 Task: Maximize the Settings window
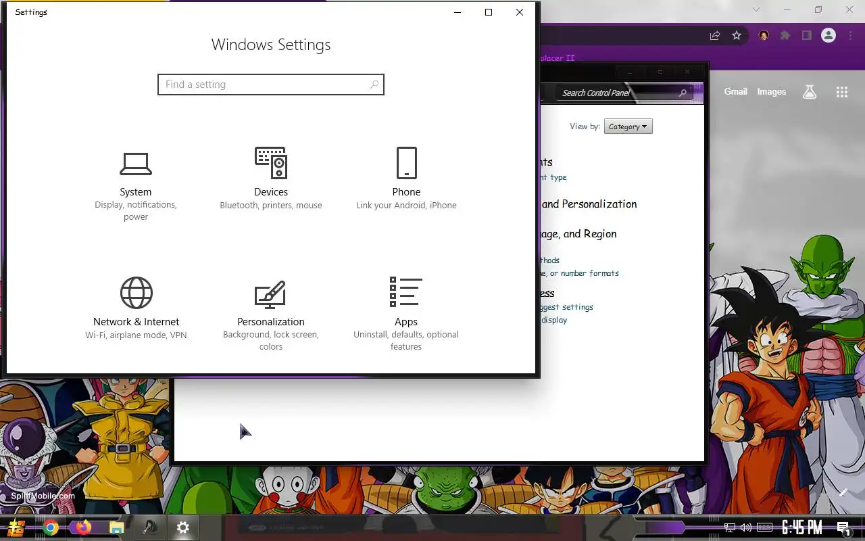489,12
